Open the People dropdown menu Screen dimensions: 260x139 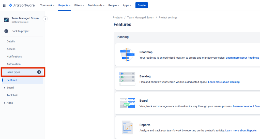coord(114,5)
